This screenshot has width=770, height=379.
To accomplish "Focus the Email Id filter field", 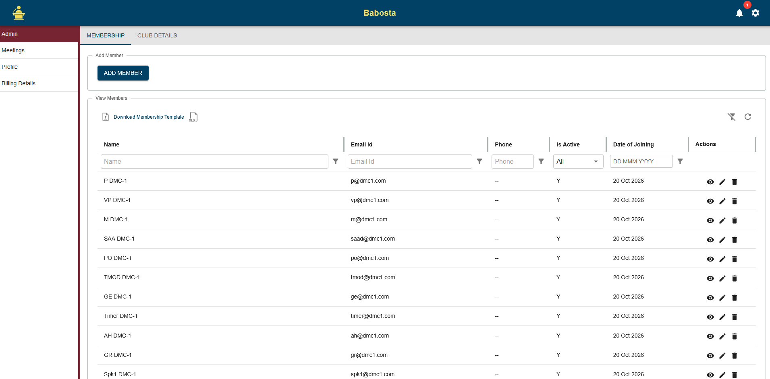I will [410, 161].
